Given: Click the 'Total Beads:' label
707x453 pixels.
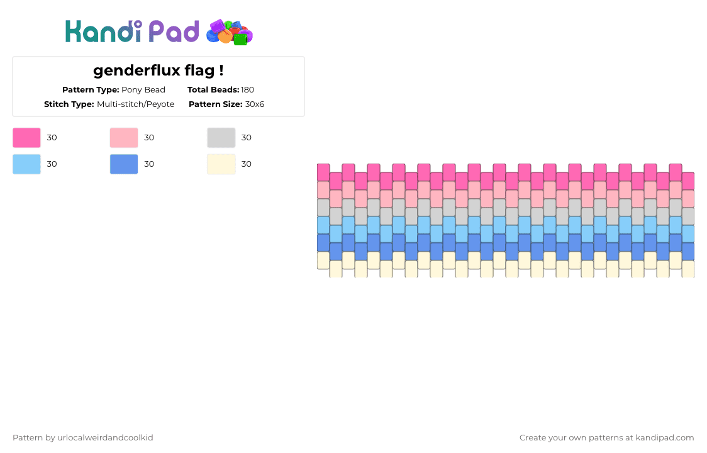Looking at the screenshot, I should pos(213,90).
